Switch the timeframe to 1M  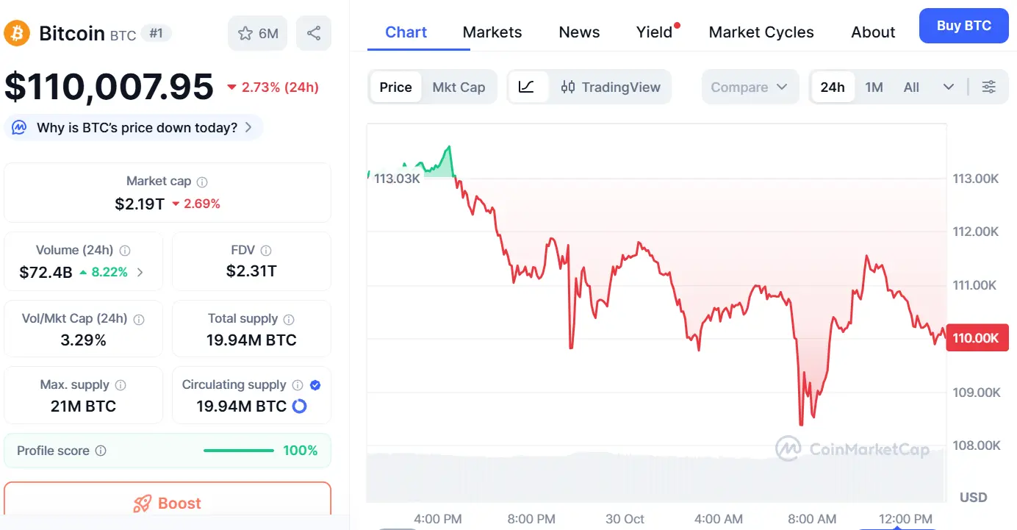pyautogui.click(x=874, y=87)
